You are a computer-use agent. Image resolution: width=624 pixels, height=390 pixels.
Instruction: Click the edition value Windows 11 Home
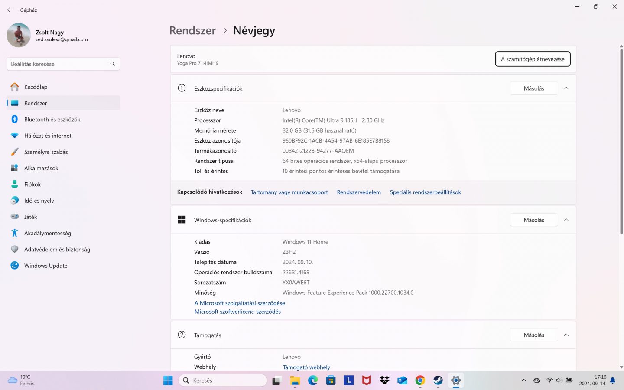click(305, 242)
